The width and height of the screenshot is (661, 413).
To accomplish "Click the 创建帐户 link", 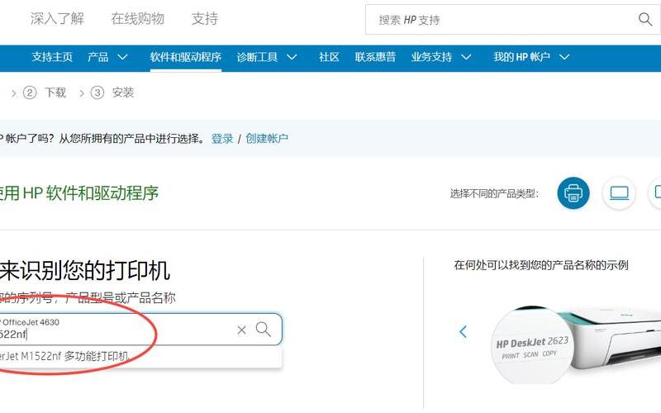I will pos(267,138).
